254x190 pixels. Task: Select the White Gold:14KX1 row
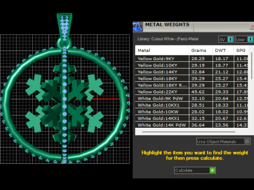pos(192,118)
